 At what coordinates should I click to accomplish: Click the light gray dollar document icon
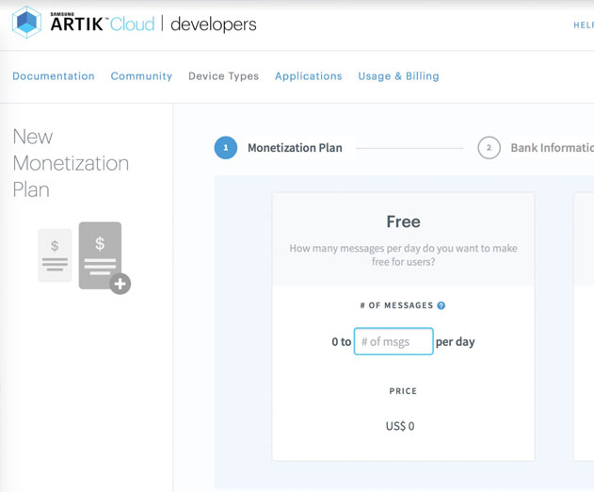55,255
